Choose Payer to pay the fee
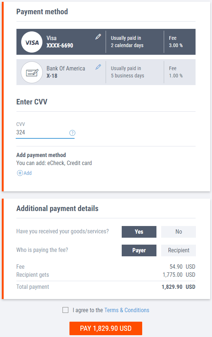The width and height of the screenshot is (212, 337). 139,250
